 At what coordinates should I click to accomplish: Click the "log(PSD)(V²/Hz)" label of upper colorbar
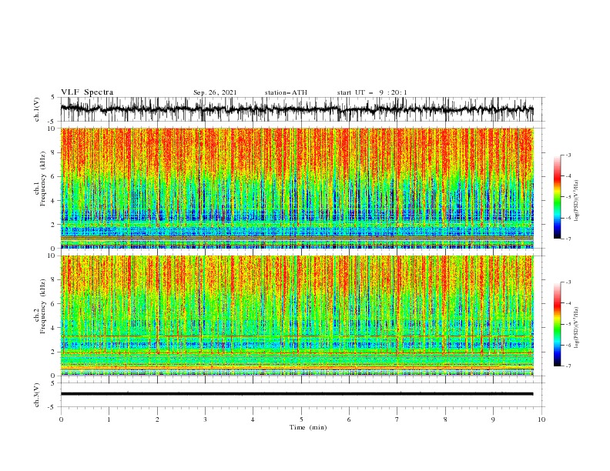(576, 201)
